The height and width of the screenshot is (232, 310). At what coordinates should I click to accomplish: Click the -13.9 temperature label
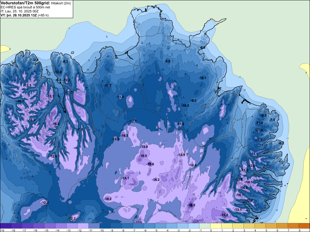[144, 147]
